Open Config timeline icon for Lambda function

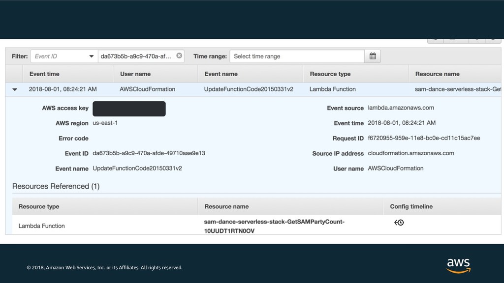tap(399, 223)
